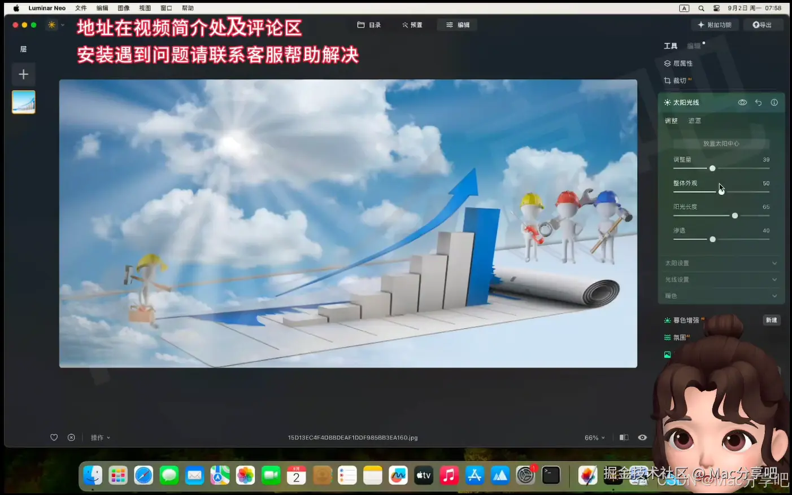Click the heart favorite icon below the image

click(54, 437)
